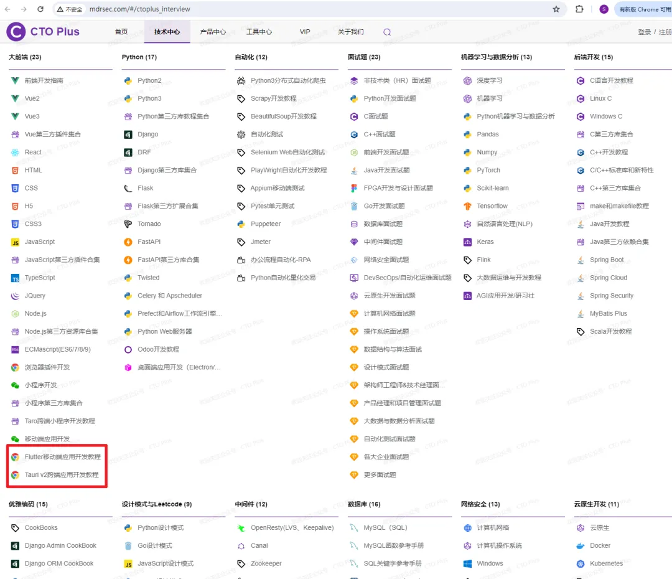Open the 产品中心 nav menu
This screenshot has height=579, width=672.
[213, 32]
